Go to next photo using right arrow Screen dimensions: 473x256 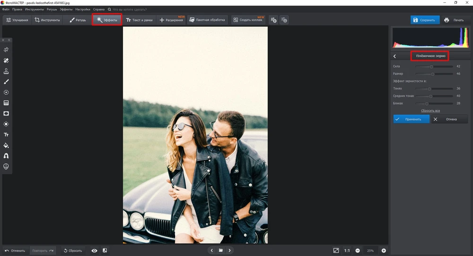(x=229, y=250)
